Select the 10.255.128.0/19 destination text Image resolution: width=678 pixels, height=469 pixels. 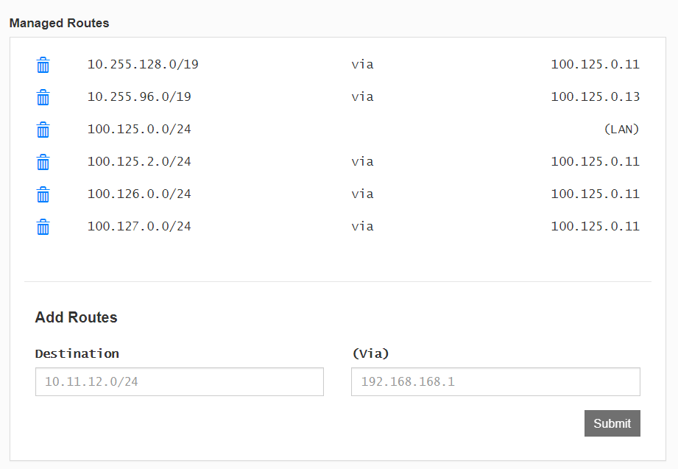pos(143,65)
